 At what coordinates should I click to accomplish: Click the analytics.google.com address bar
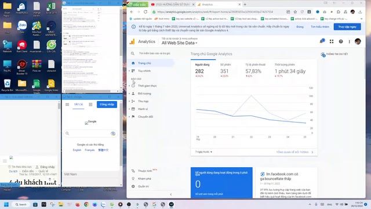[x=215, y=12]
